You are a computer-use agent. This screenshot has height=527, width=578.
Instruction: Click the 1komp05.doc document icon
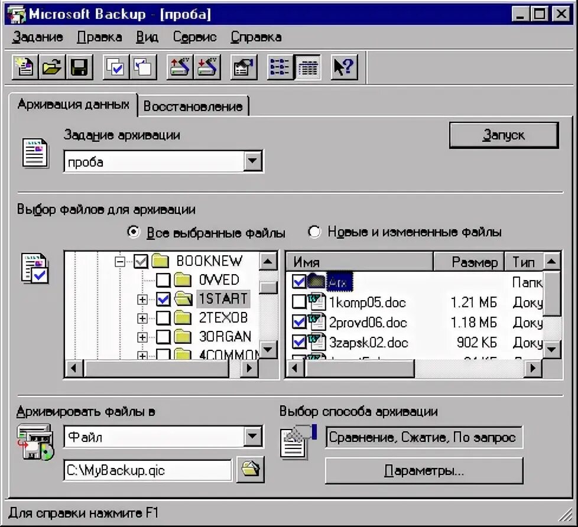tap(317, 302)
